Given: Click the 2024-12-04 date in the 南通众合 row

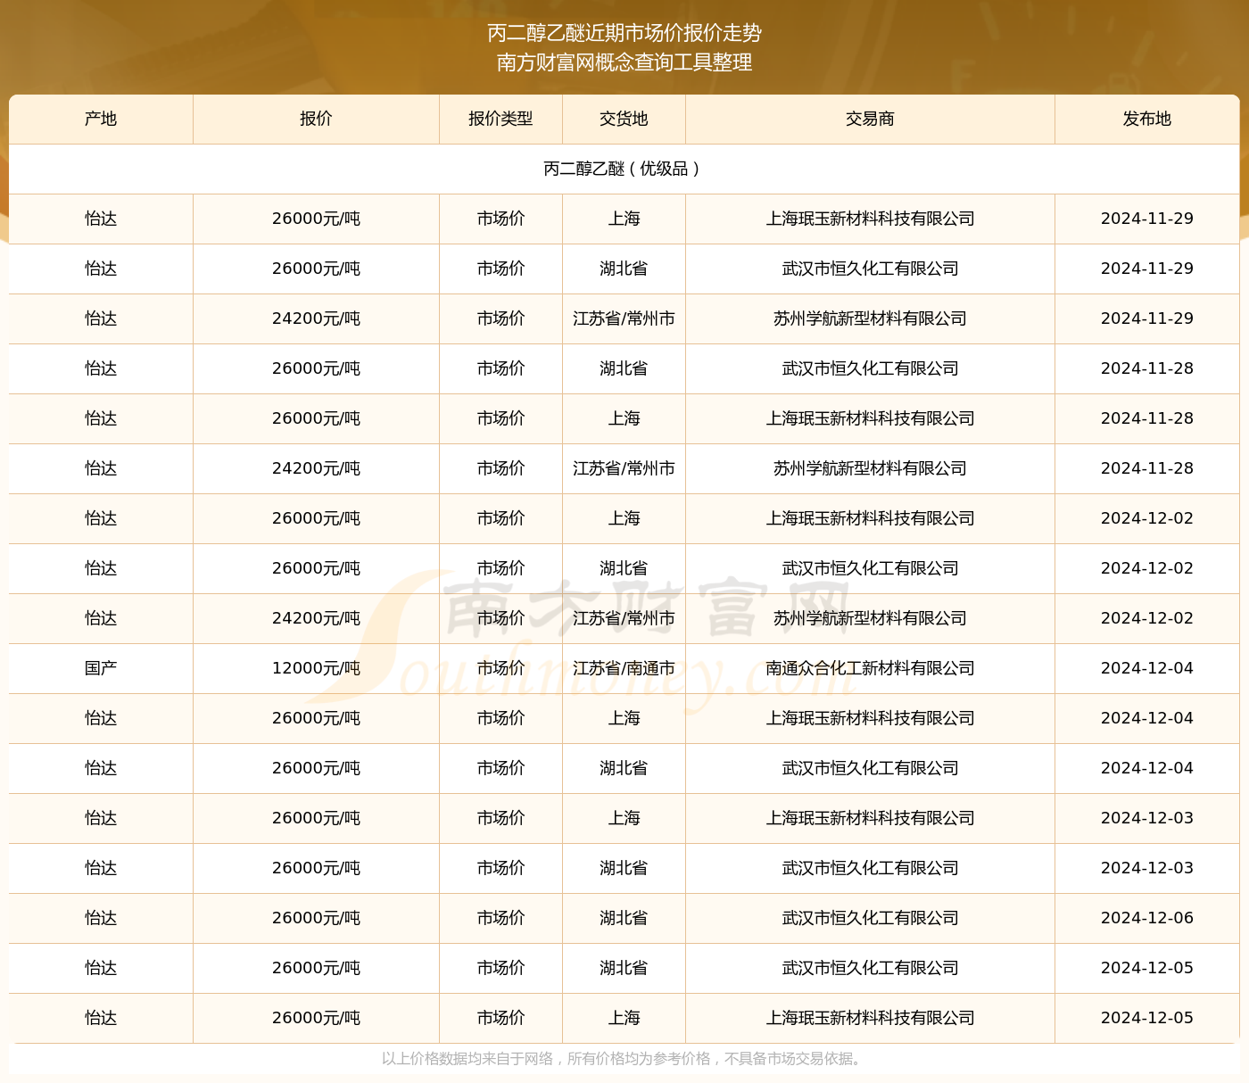Looking at the screenshot, I should (x=1147, y=668).
